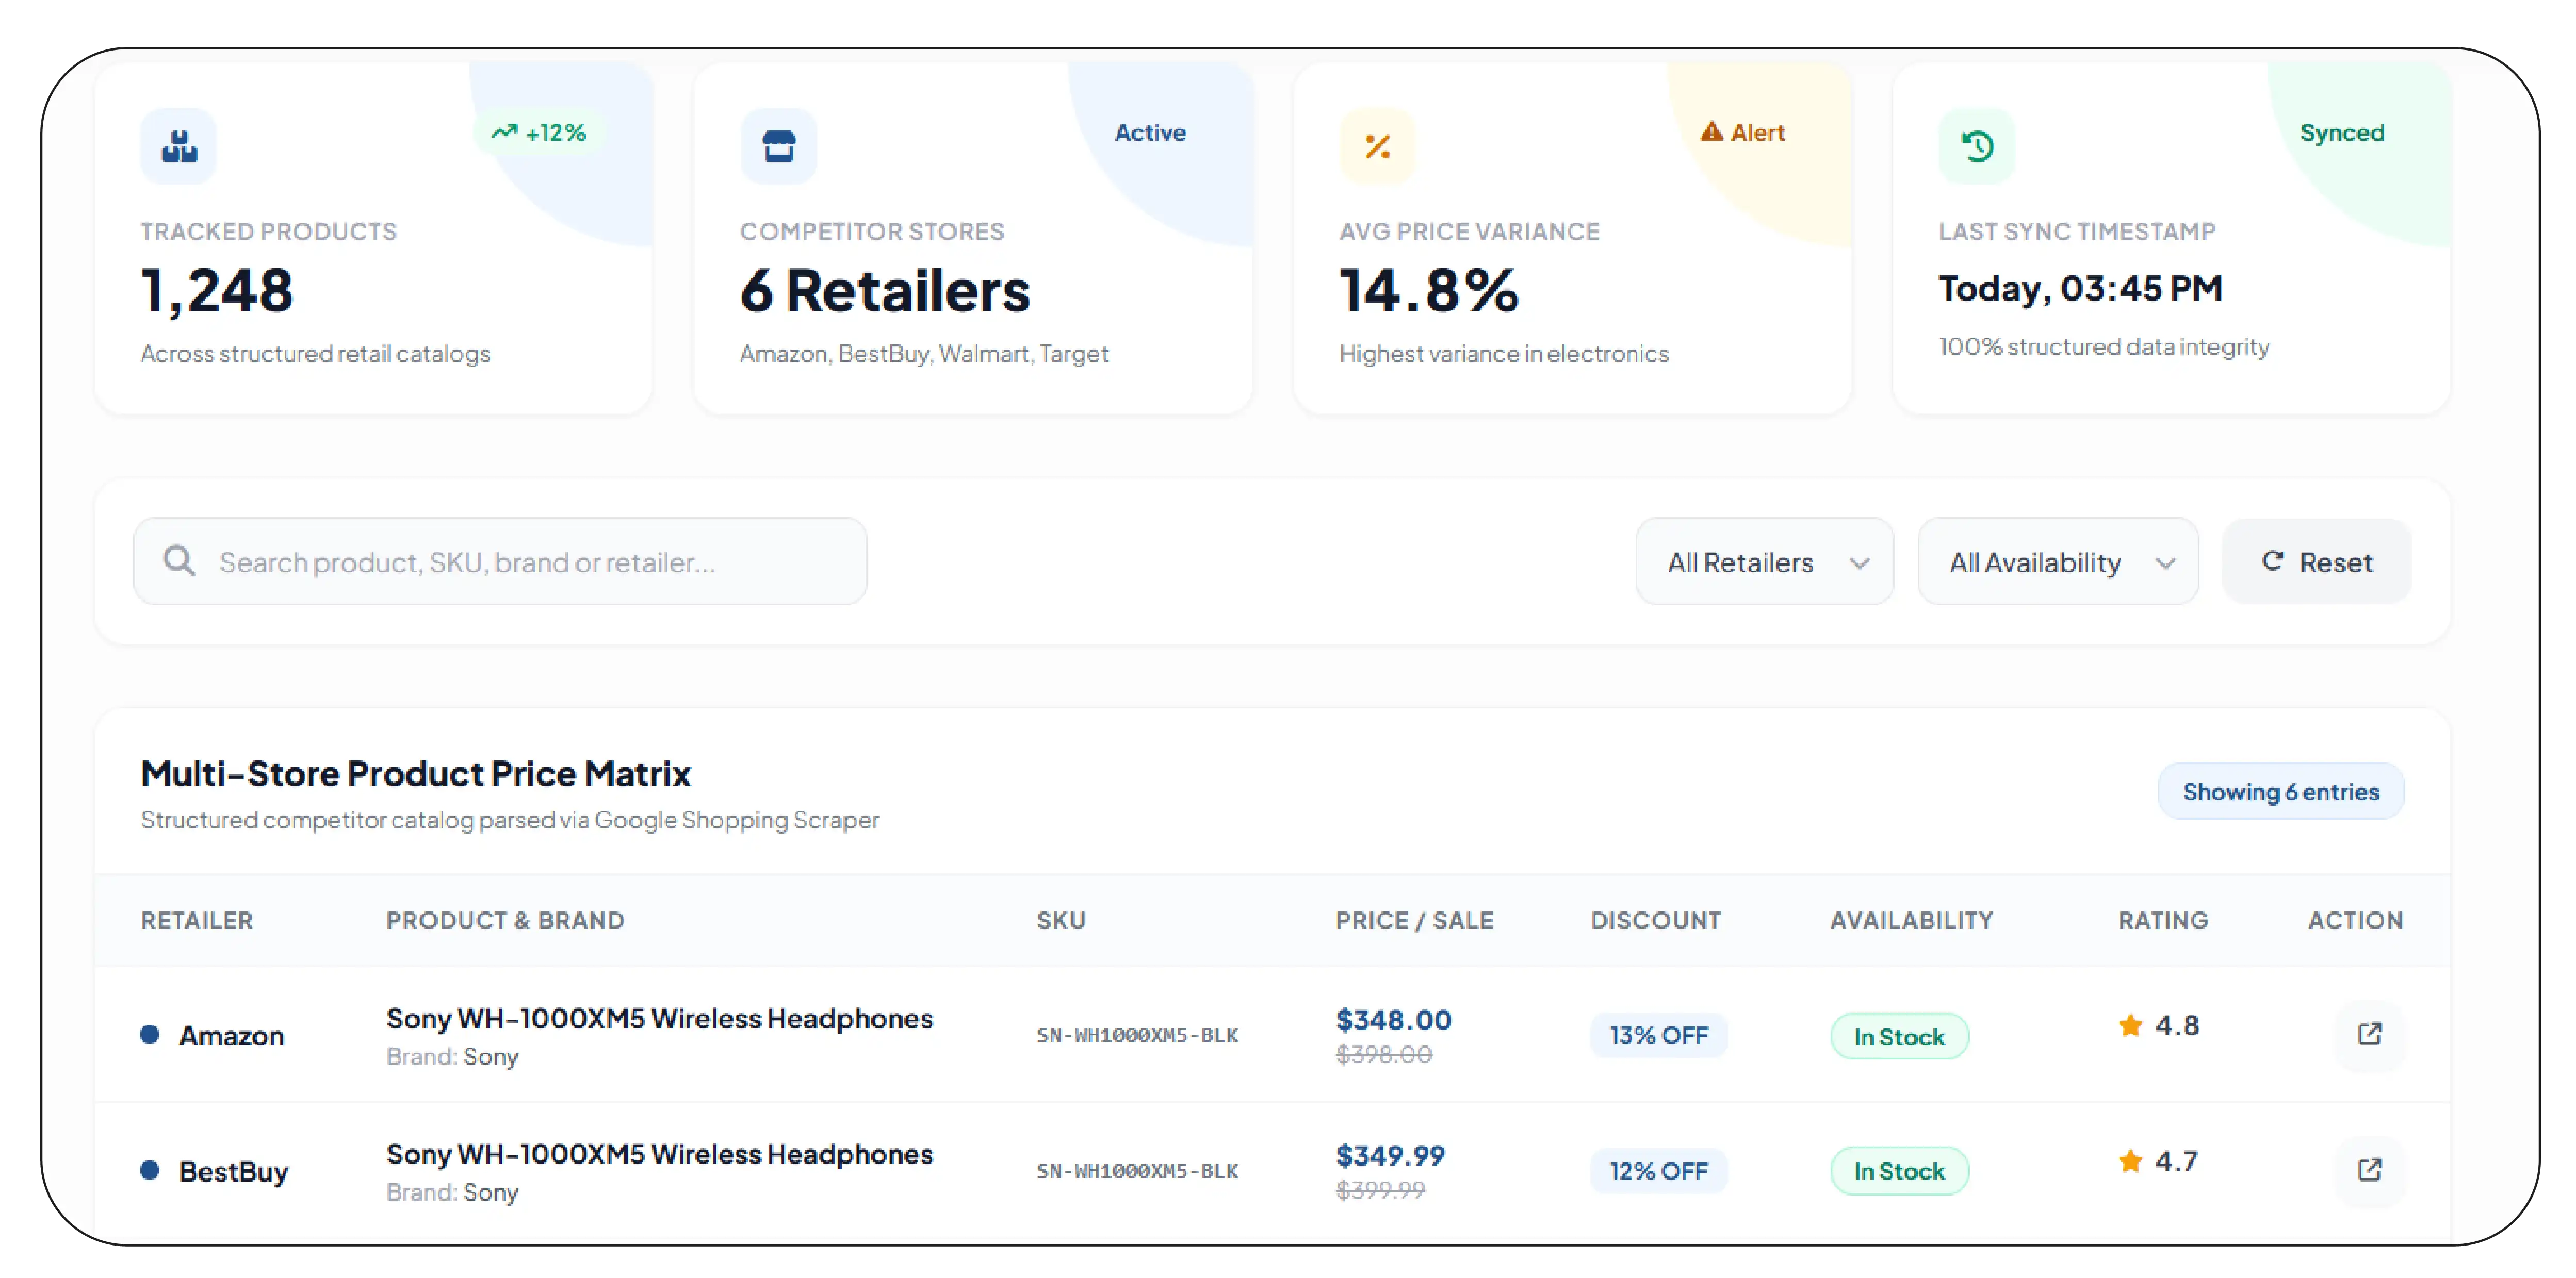Click the 1,248 tracked products value
This screenshot has width=2576, height=1278.
217,291
